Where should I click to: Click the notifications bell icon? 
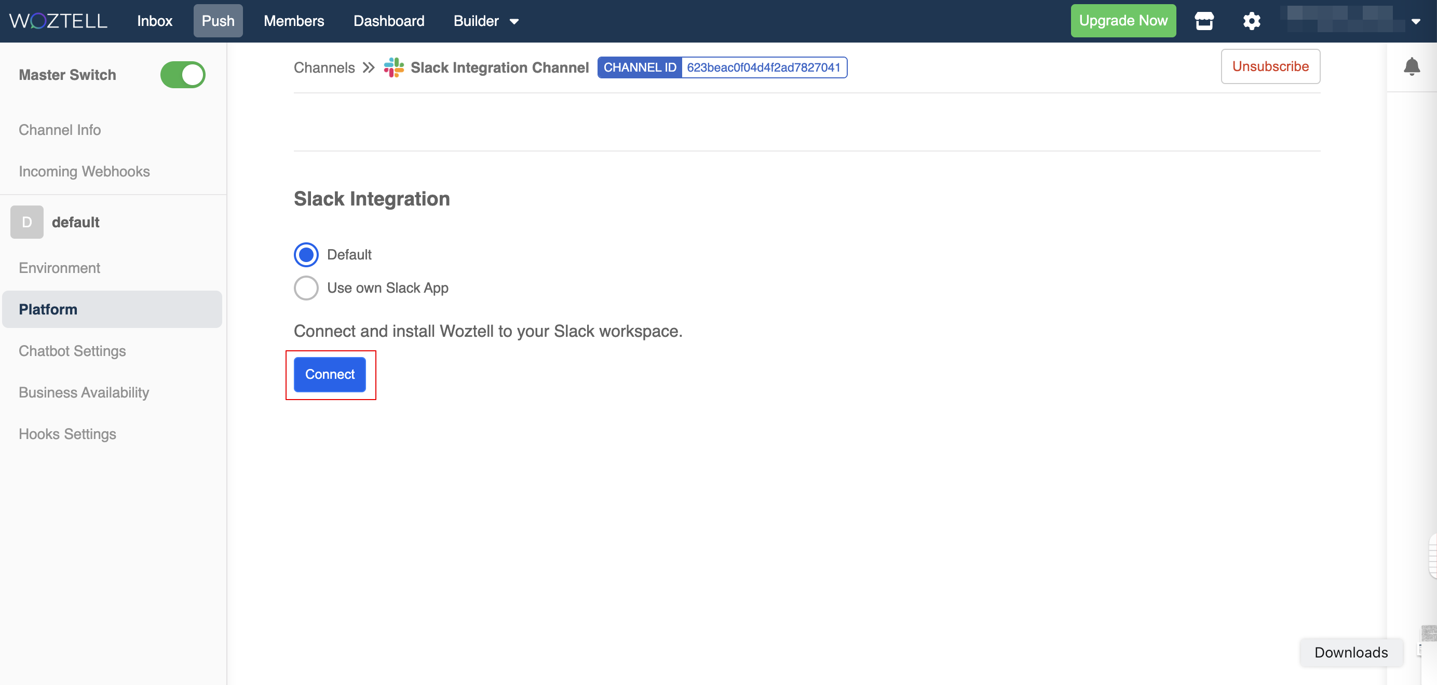(1412, 66)
